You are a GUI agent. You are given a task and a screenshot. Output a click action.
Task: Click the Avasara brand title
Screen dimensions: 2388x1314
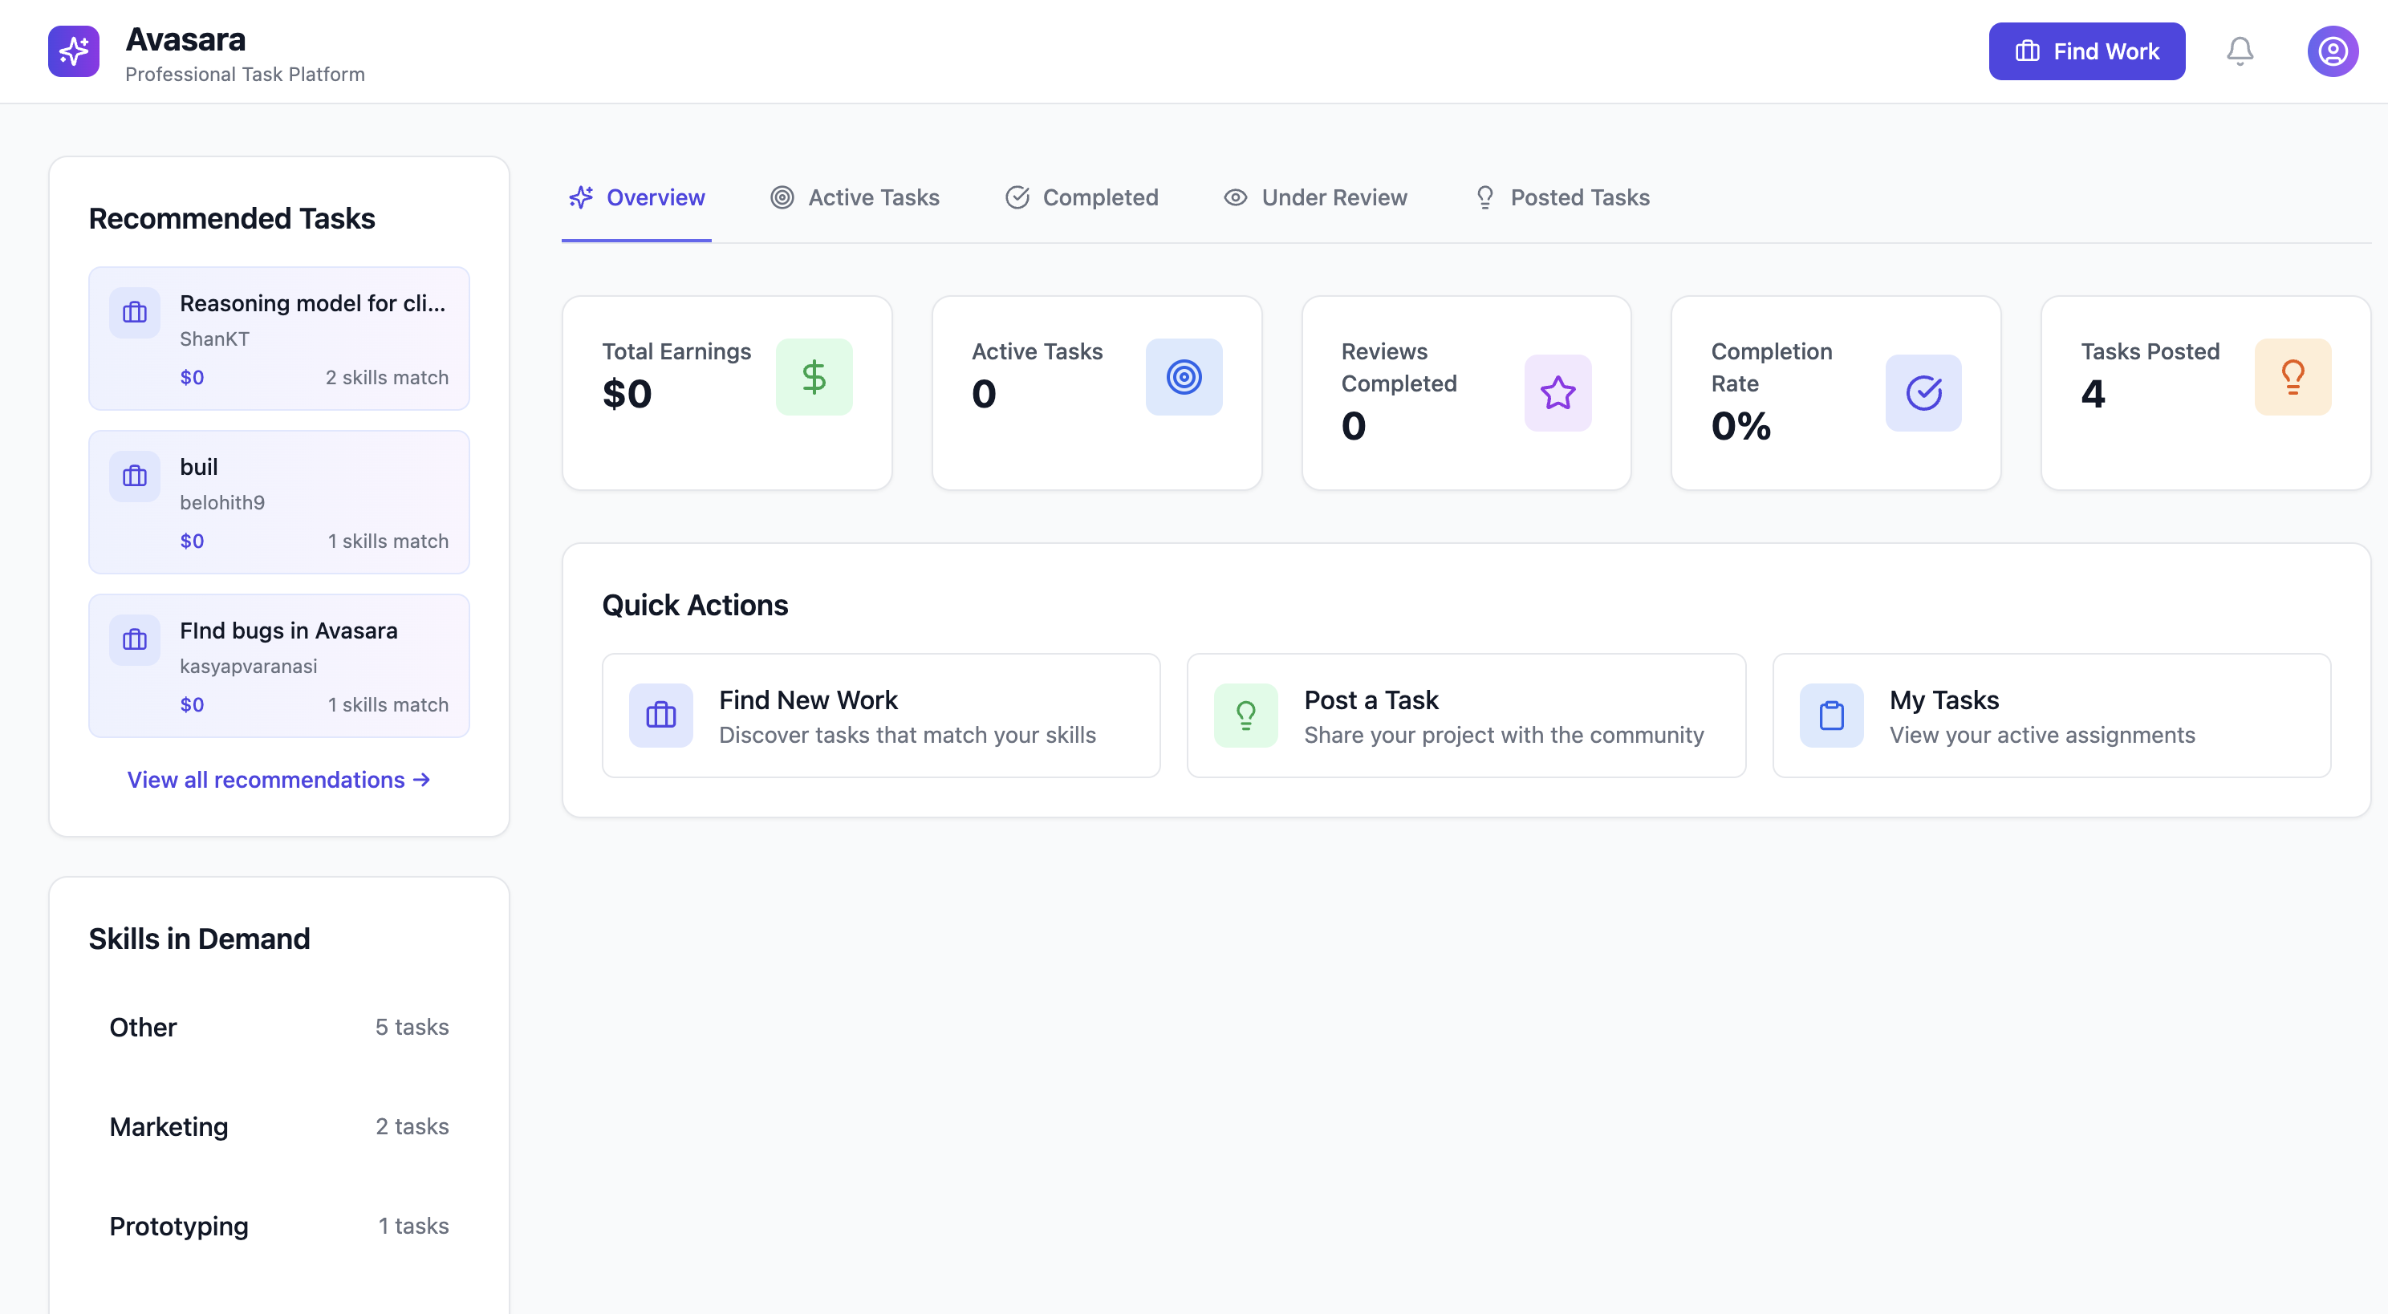pos(185,39)
